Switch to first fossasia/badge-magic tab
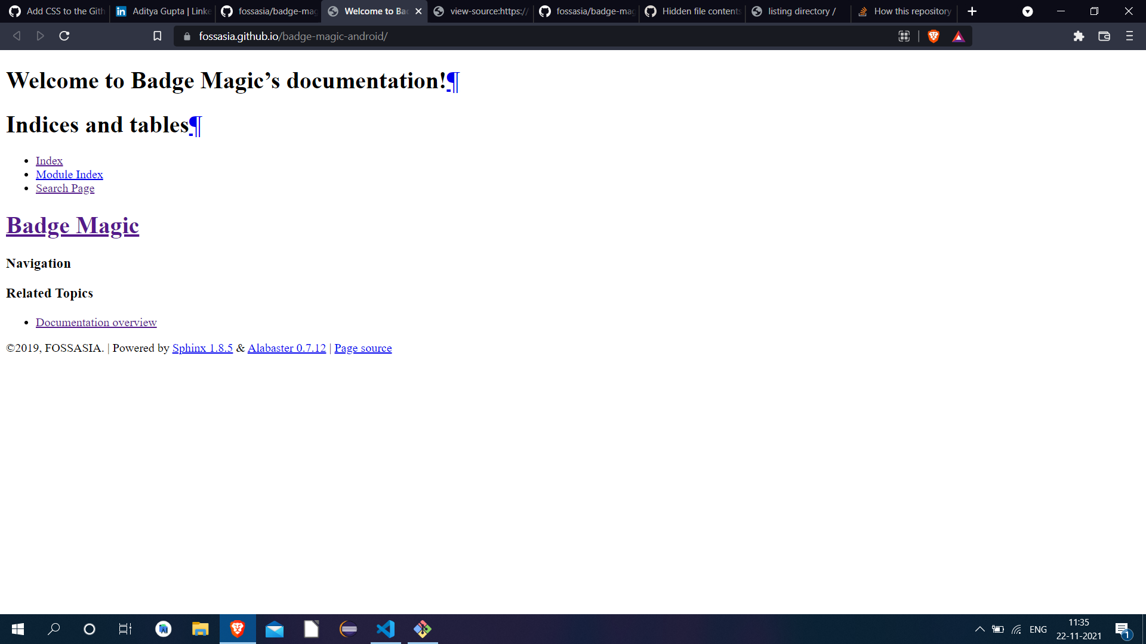Screen dimensions: 1146x644 pos(269,11)
